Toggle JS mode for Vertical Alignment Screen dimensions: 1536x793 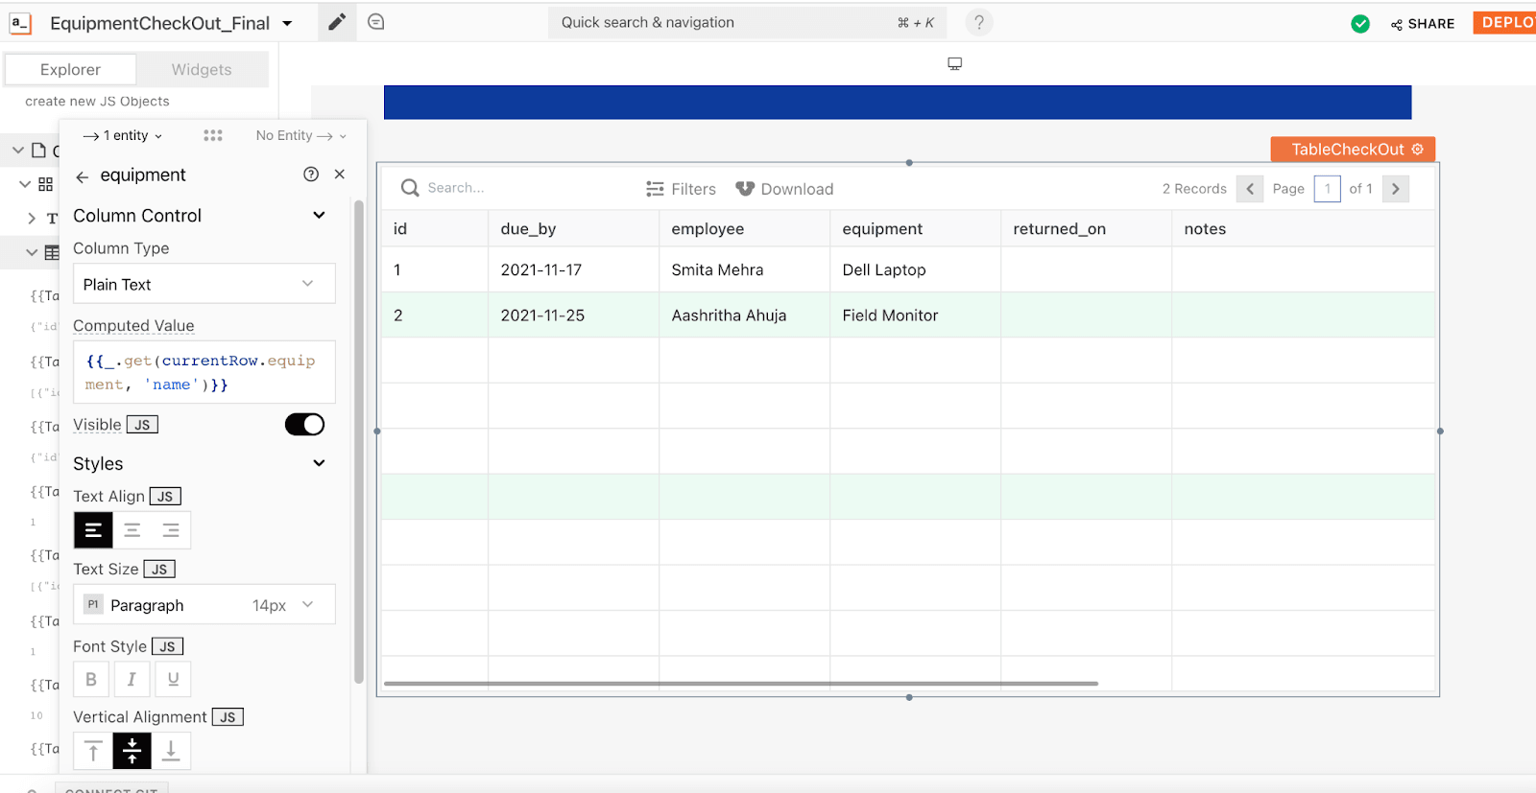[x=228, y=717]
